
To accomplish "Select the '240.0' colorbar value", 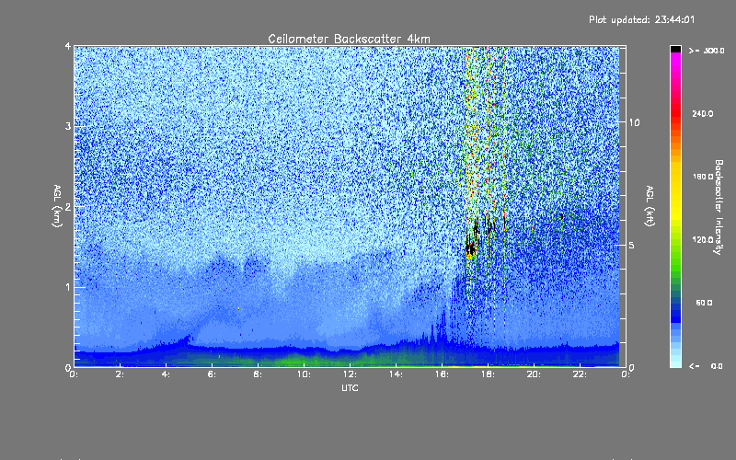I will pyautogui.click(x=703, y=113).
